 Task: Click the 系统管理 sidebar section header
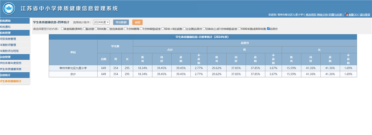[x=15, y=33]
